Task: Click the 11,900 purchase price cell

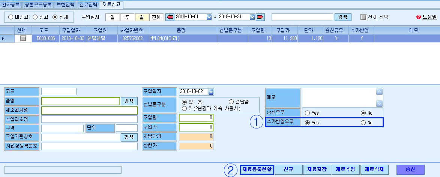Action: tap(285, 38)
